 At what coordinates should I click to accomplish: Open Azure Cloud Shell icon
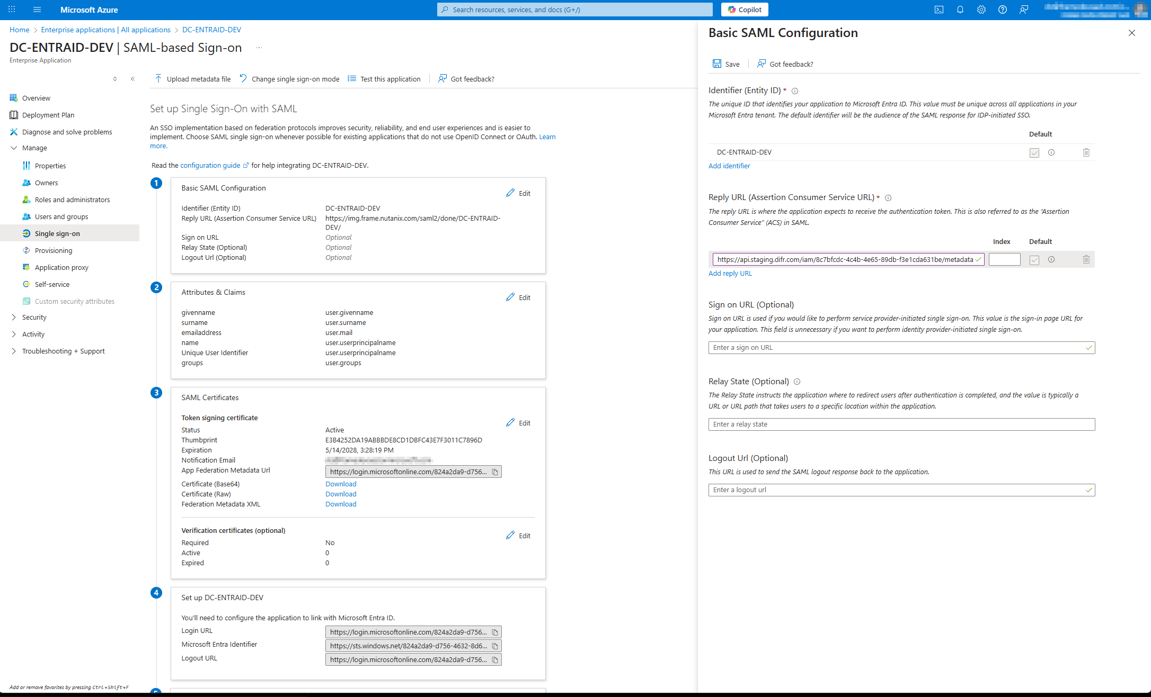point(938,10)
